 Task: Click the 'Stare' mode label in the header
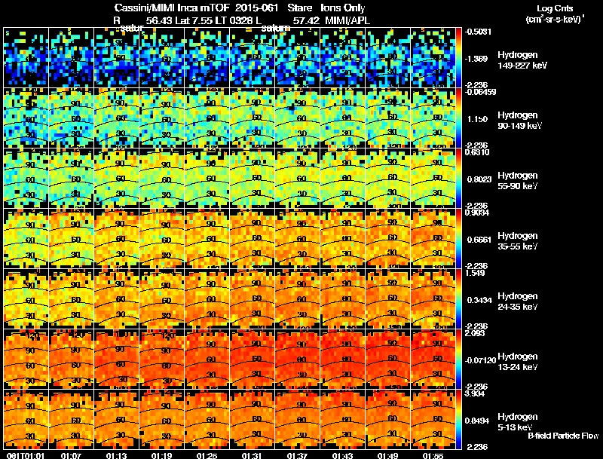point(299,8)
